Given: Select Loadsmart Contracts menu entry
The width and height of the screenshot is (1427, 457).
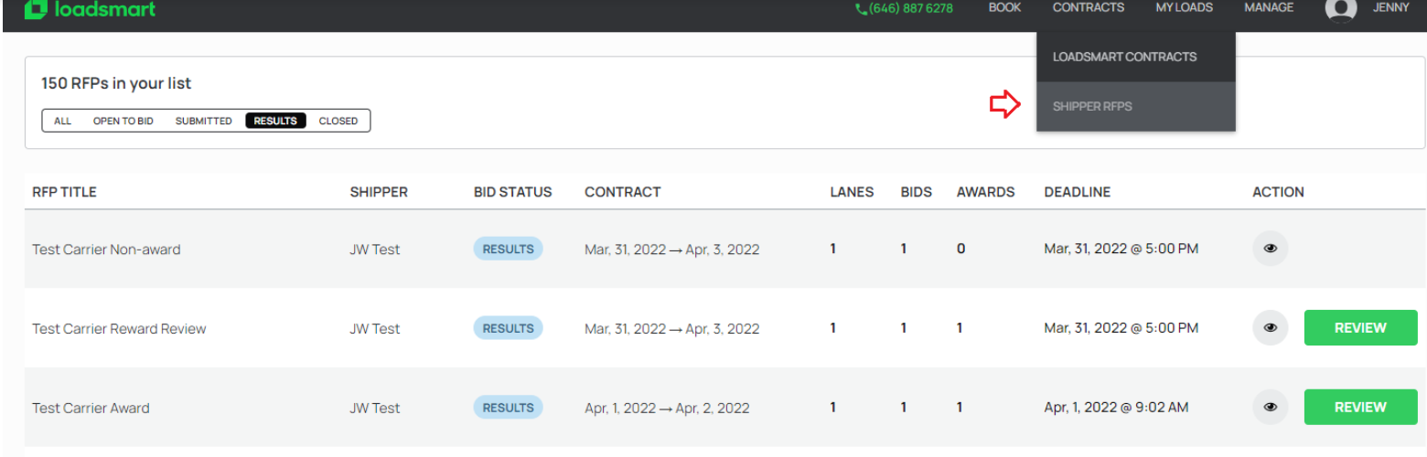Looking at the screenshot, I should point(1124,57).
